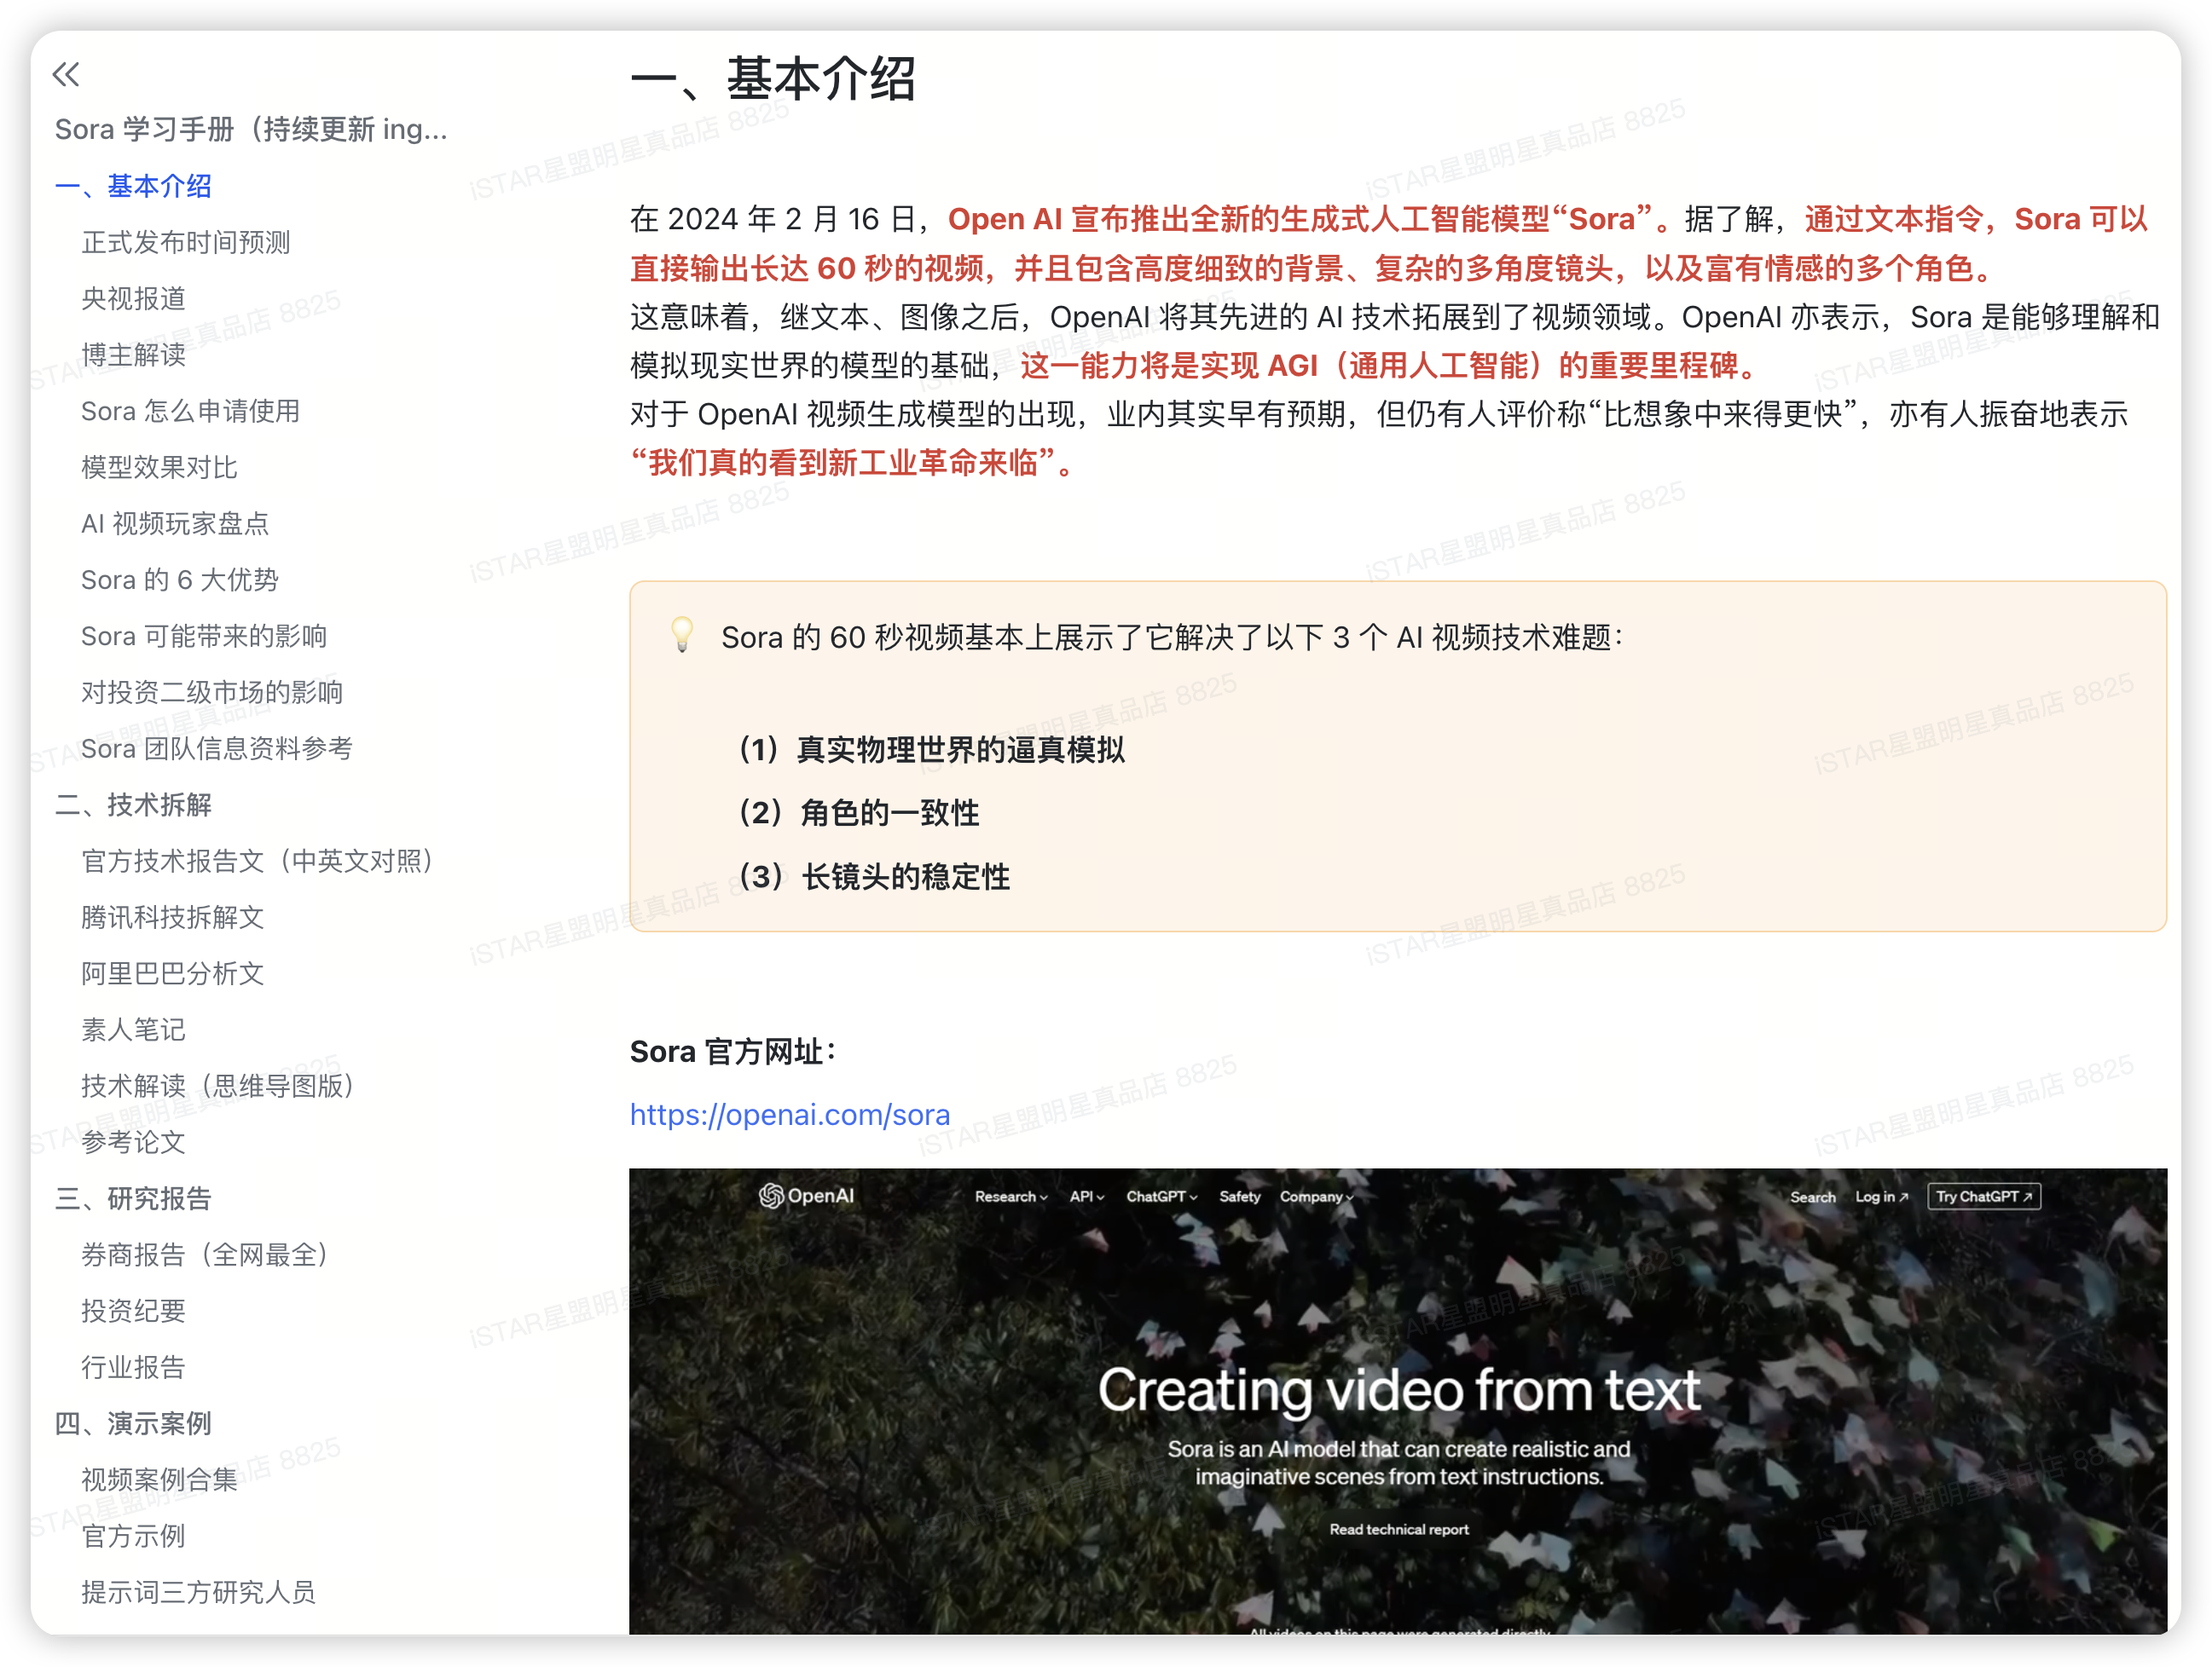
Task: Jump to '博主解读' section
Action: [x=133, y=355]
